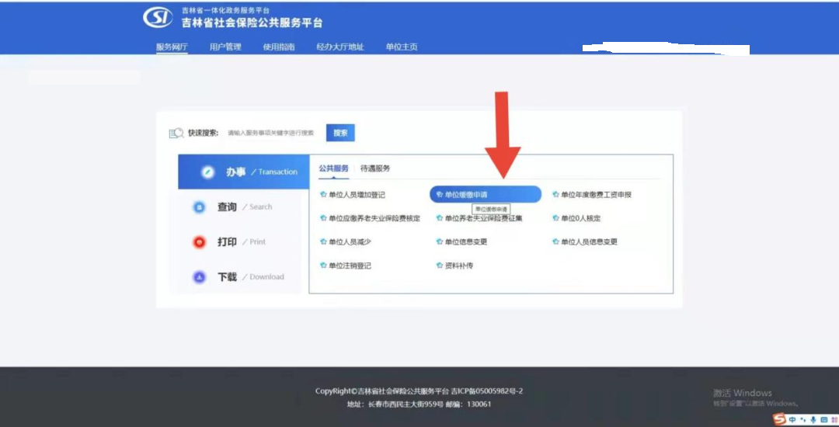Click the Sogou punctuation mode icon

click(804, 419)
